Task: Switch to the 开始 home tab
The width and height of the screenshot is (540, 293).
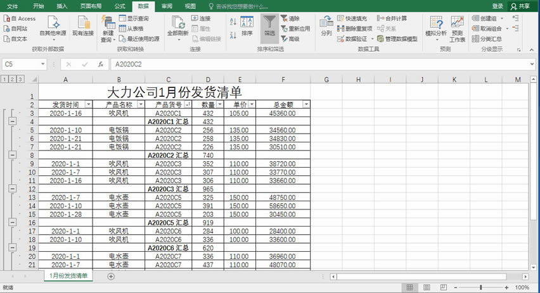Action: (x=39, y=6)
